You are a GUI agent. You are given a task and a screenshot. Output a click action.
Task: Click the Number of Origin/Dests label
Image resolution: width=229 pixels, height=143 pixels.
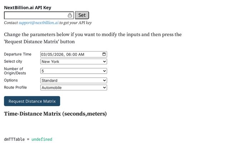coord(15,71)
